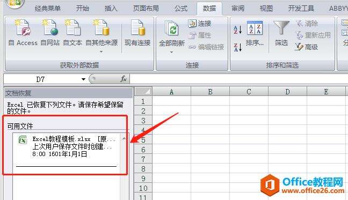Click the Refresh All (全部刷新) icon
The image size is (348, 200).
click(171, 28)
